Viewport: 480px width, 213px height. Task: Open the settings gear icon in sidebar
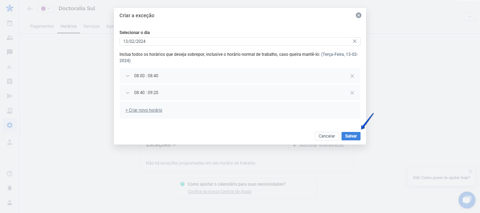[x=10, y=125]
